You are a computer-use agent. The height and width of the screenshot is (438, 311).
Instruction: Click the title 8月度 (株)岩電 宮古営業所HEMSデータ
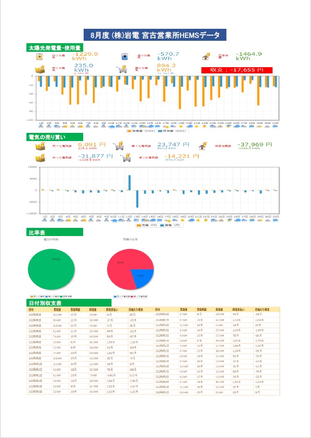(x=154, y=36)
